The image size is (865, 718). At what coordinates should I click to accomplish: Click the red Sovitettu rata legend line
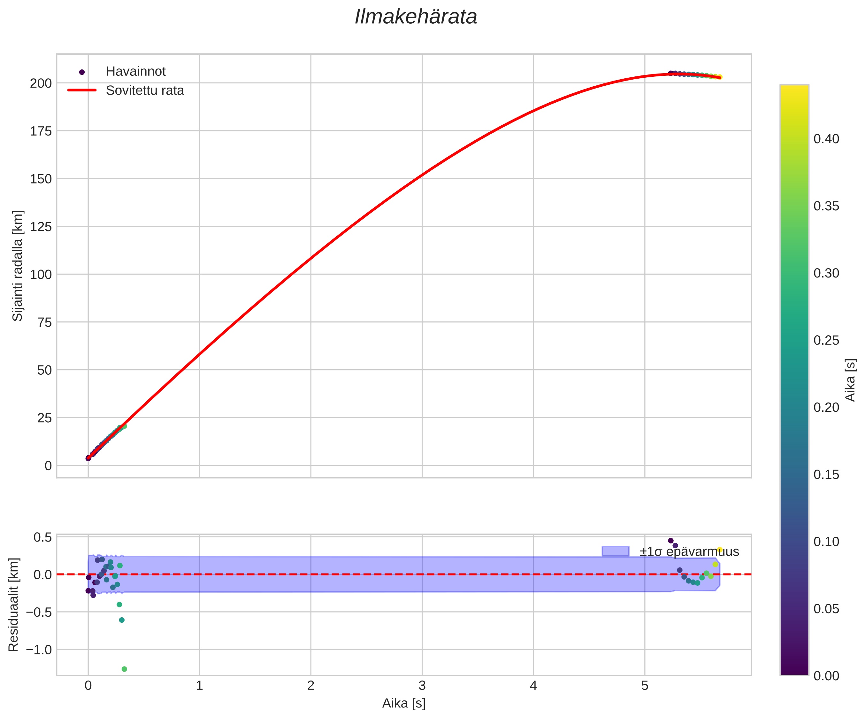click(81, 90)
